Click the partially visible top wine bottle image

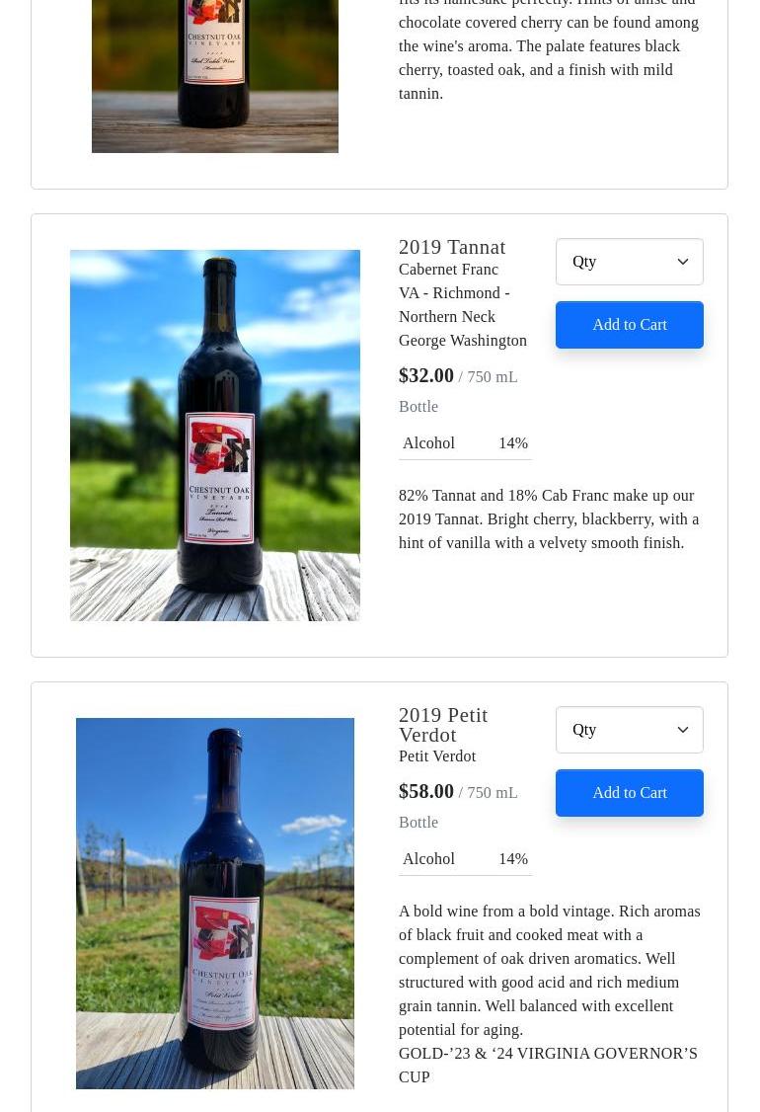click(x=215, y=75)
